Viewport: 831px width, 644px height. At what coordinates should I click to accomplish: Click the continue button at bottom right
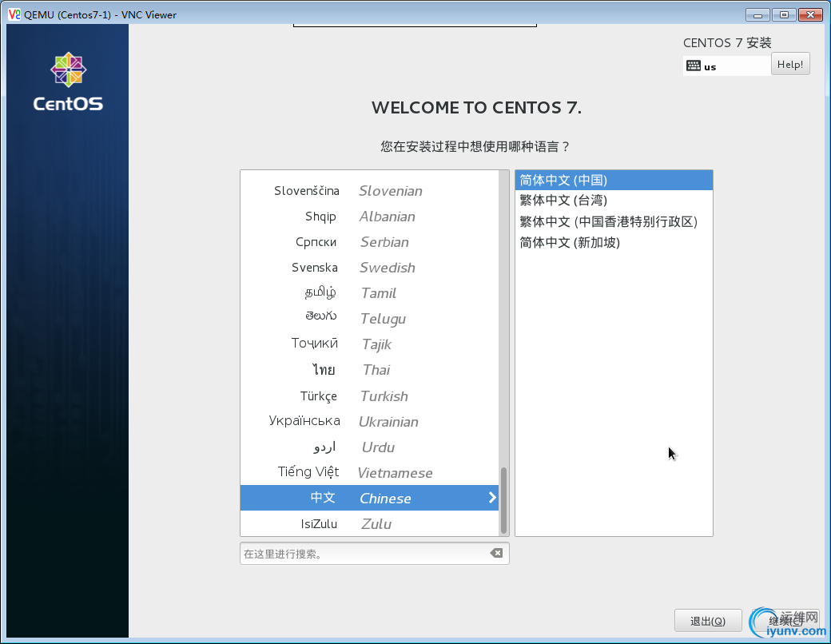point(785,621)
